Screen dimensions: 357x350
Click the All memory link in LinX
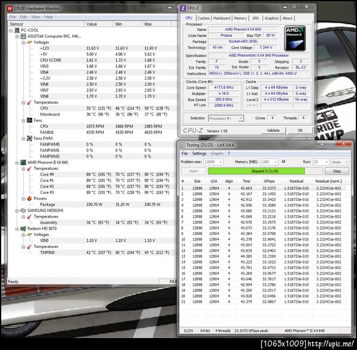(283, 162)
